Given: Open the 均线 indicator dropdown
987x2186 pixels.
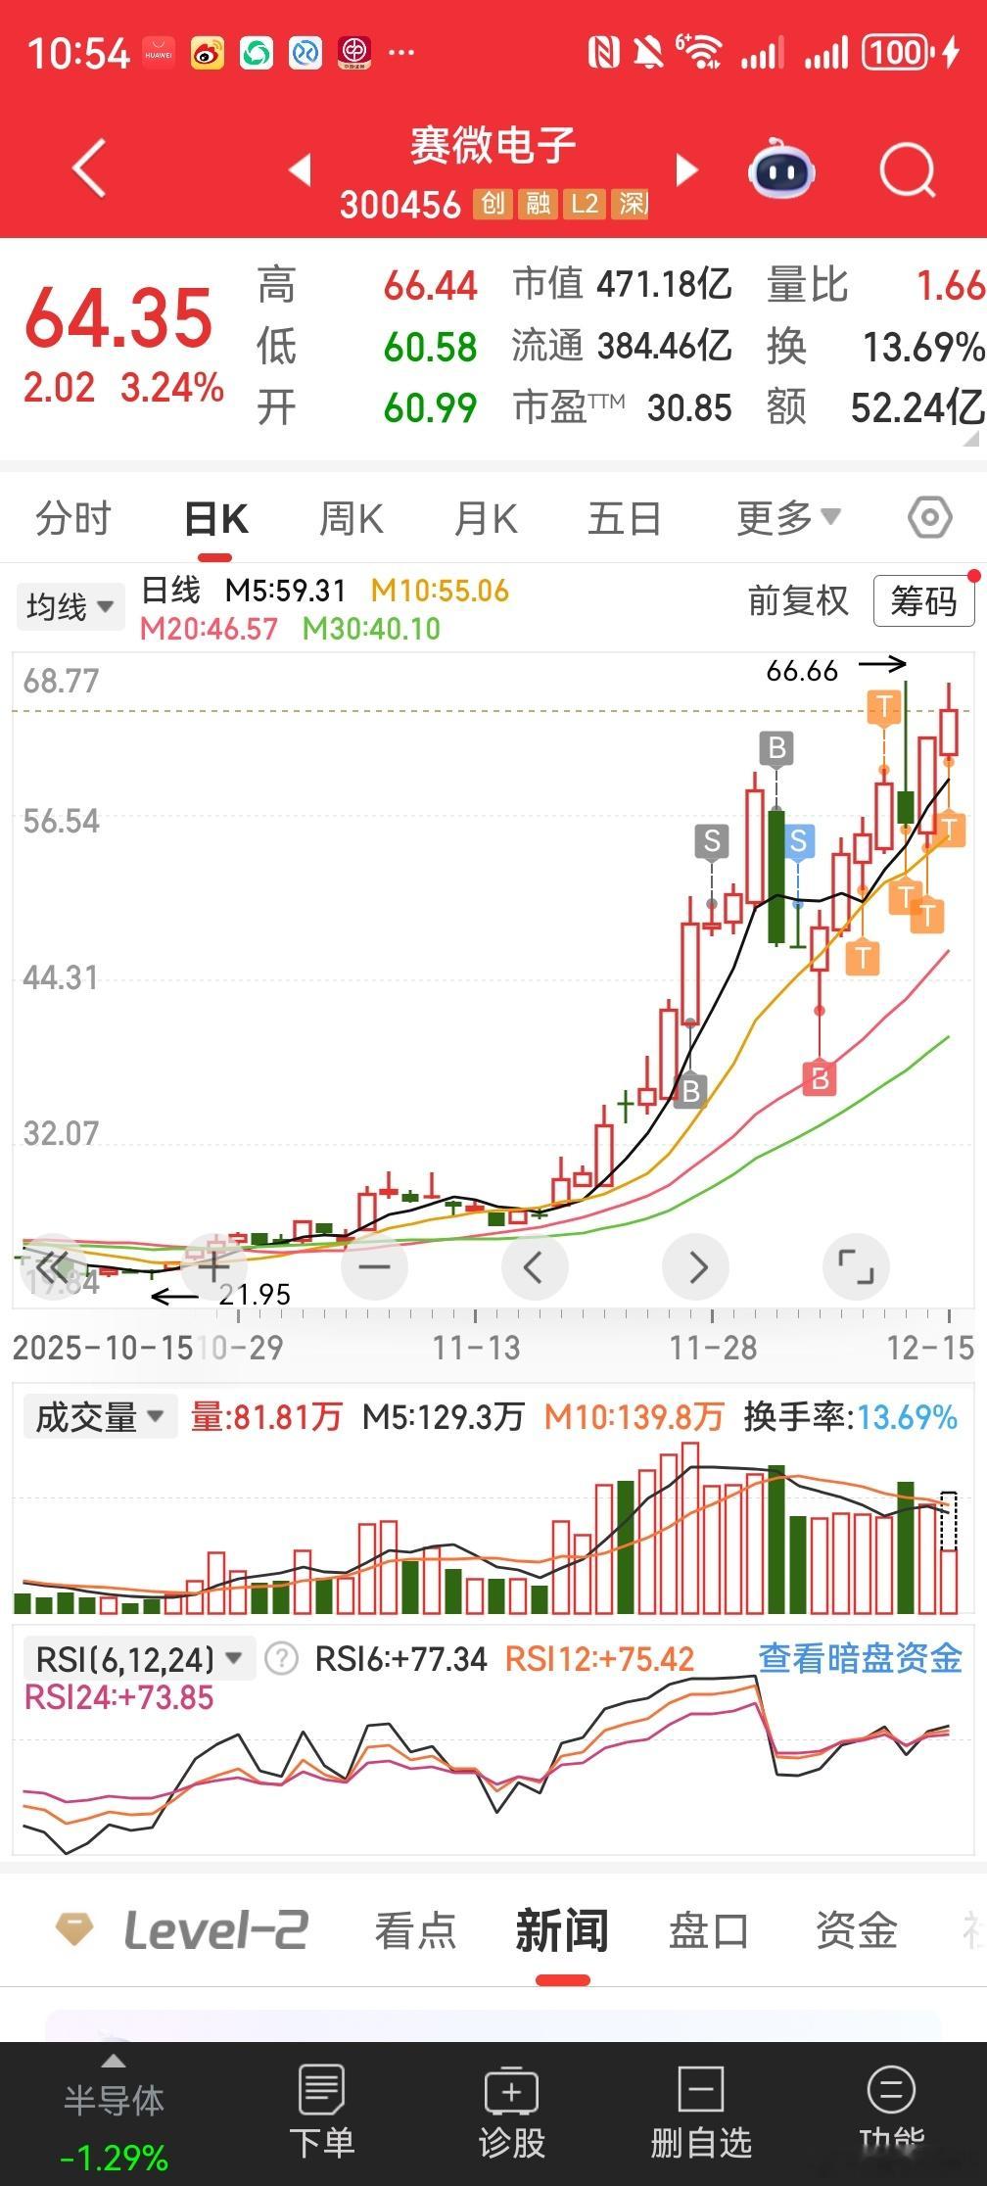Looking at the screenshot, I should (70, 607).
